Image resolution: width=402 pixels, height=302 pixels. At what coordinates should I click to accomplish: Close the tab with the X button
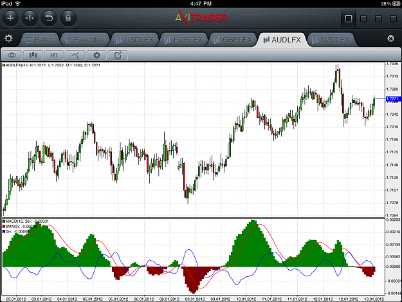(x=390, y=39)
